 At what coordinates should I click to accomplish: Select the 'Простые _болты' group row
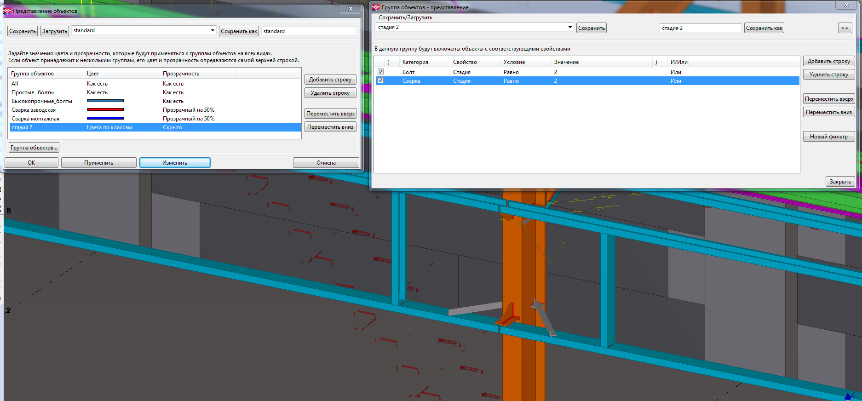click(33, 92)
